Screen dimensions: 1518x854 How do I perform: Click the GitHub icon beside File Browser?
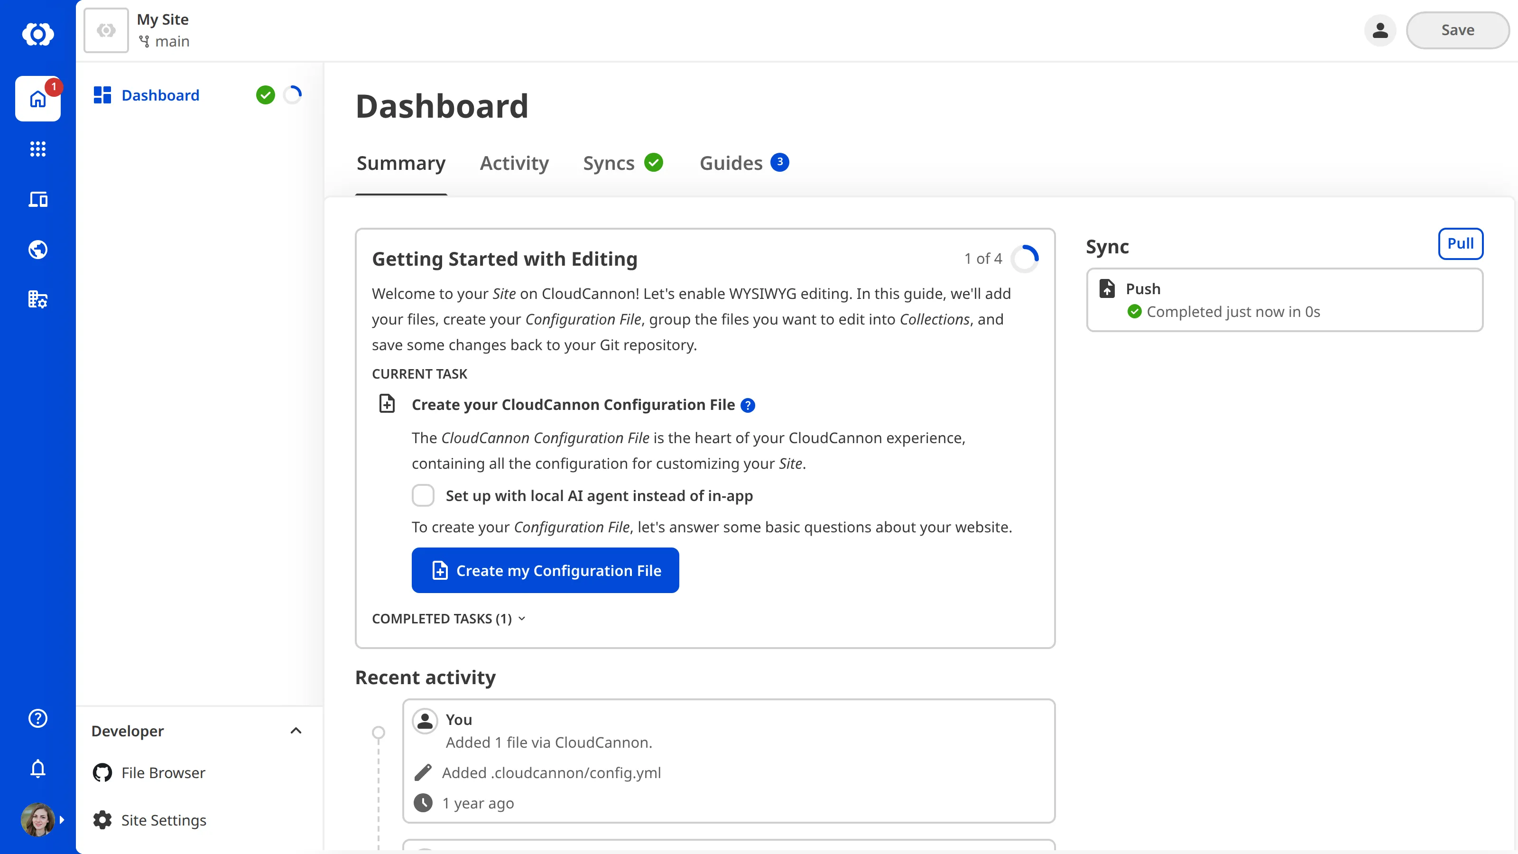click(x=102, y=773)
